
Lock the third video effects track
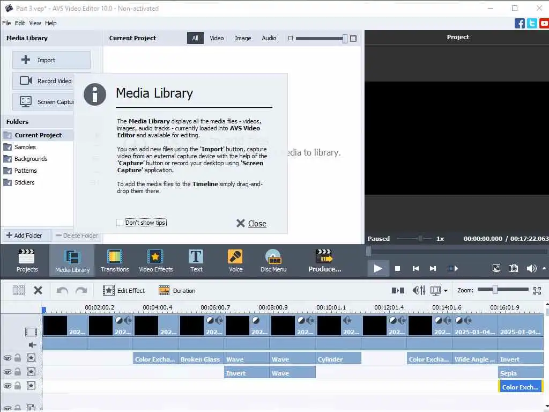18,386
